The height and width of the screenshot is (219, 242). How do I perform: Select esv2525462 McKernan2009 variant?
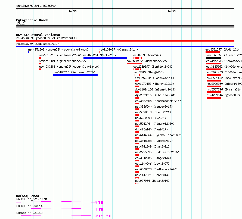(147, 61)
